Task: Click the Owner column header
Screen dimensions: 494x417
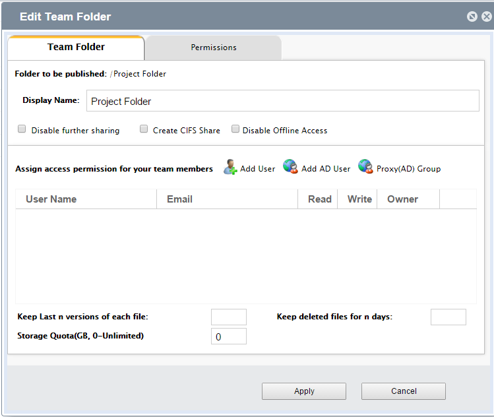Action: click(x=402, y=199)
